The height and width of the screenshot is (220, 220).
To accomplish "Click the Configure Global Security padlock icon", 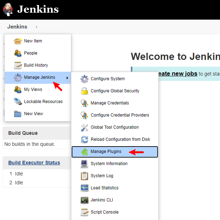I will 84,91.
